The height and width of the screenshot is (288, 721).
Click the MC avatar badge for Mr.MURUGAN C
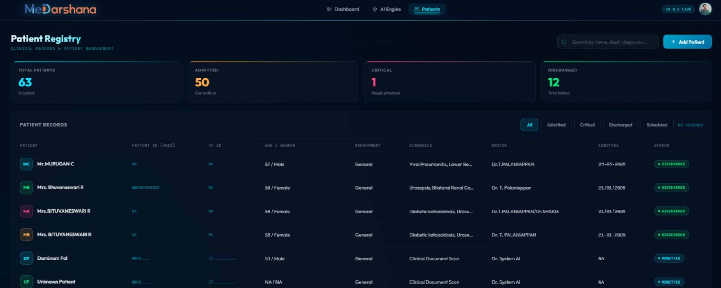[26, 164]
